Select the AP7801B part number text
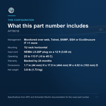The width and height of the screenshot is (106, 106). (x=14, y=31)
